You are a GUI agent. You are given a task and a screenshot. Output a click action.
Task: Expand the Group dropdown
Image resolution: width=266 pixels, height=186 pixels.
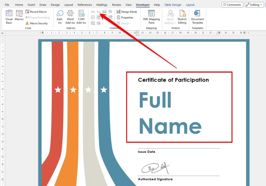124,23
